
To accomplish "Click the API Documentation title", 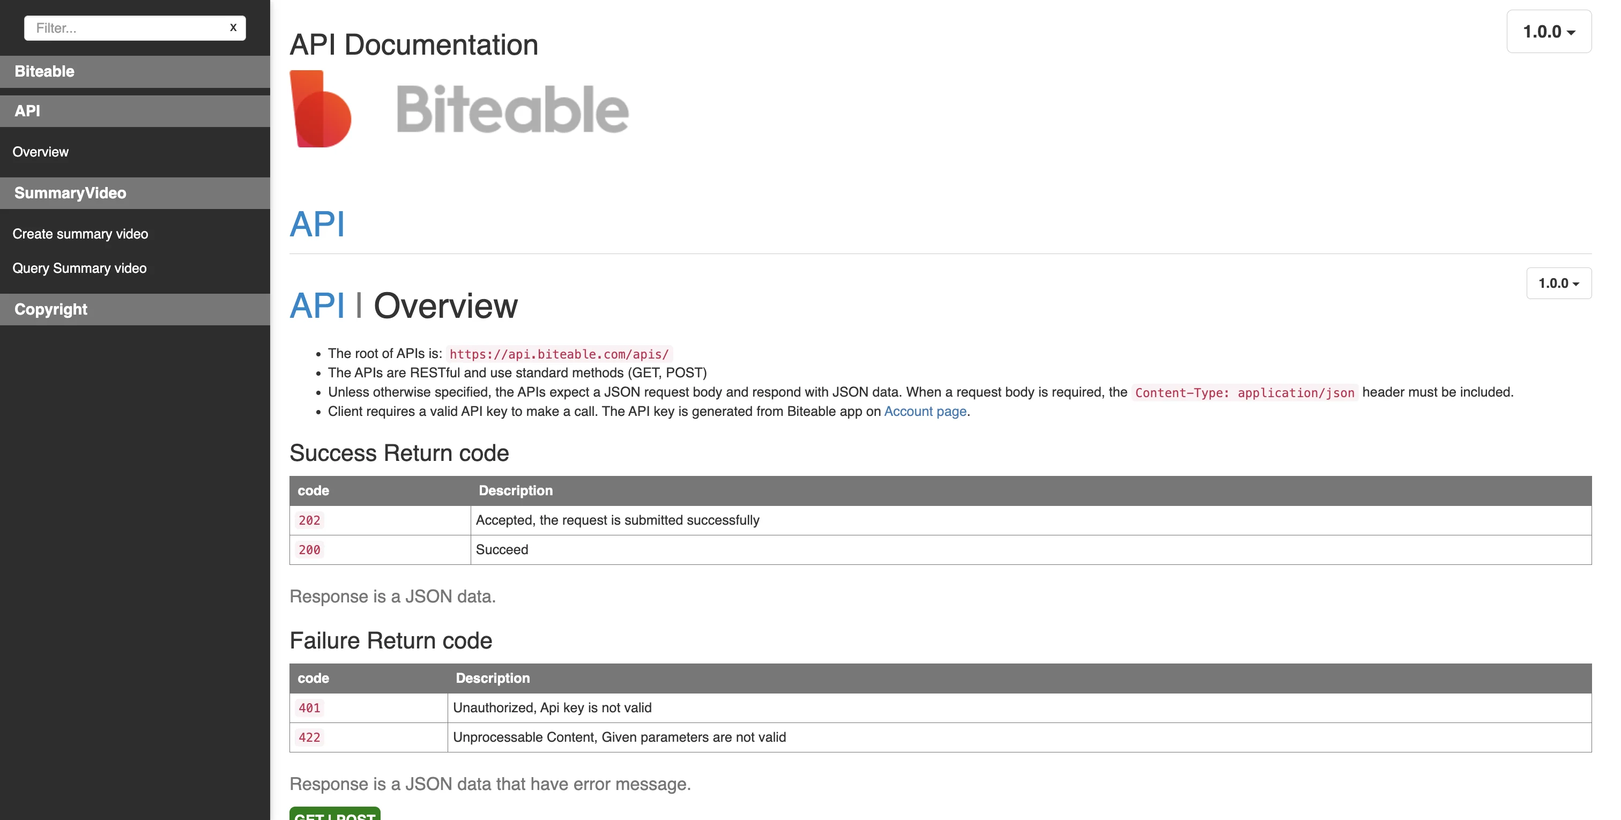I will [x=413, y=43].
